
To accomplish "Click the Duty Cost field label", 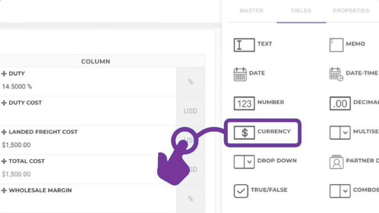I will tap(25, 103).
